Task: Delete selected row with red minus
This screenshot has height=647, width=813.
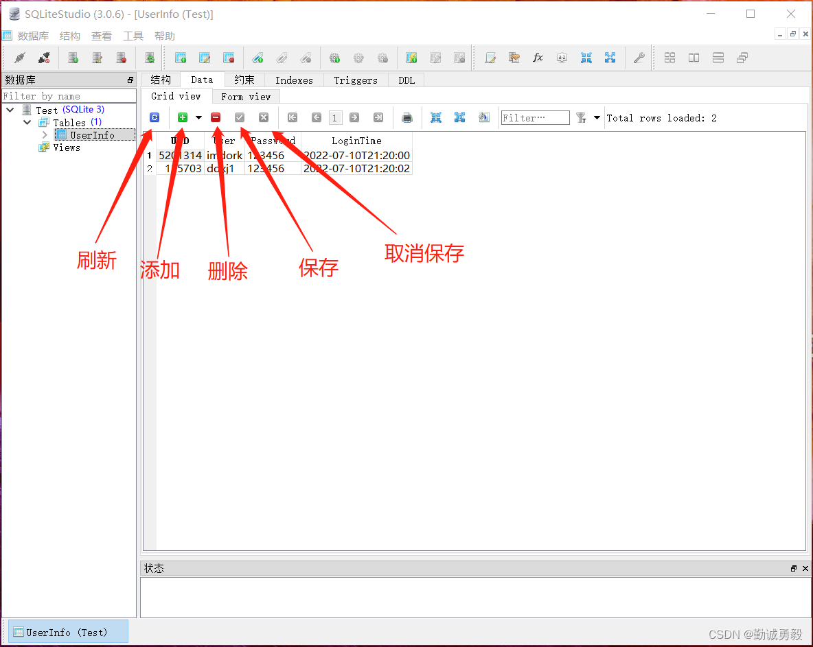Action: pos(216,117)
